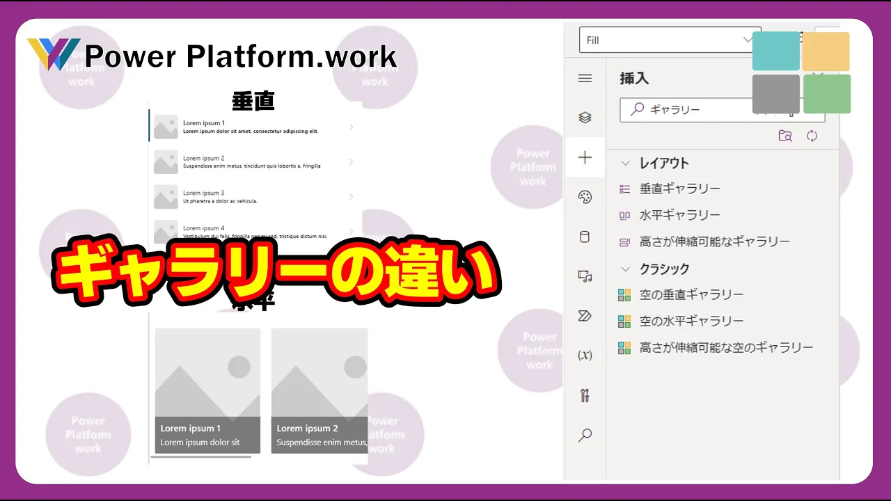Click the yellow color square
The height and width of the screenshot is (501, 891).
pyautogui.click(x=826, y=51)
